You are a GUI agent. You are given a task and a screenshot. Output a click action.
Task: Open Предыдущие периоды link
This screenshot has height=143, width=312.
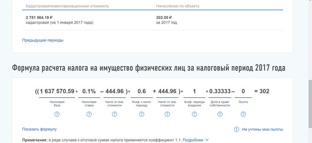[43, 40]
